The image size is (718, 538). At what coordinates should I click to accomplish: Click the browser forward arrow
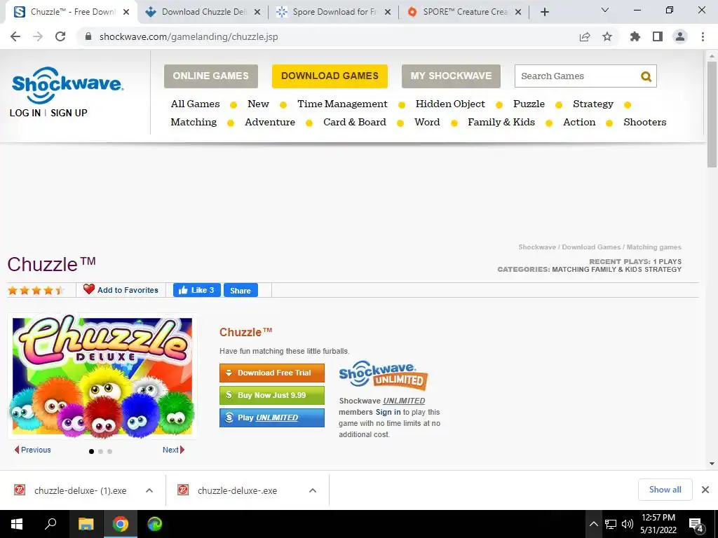[x=38, y=36]
